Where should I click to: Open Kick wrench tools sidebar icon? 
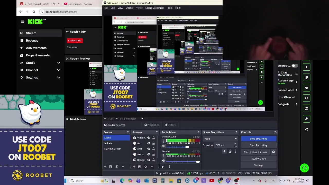coord(306,119)
